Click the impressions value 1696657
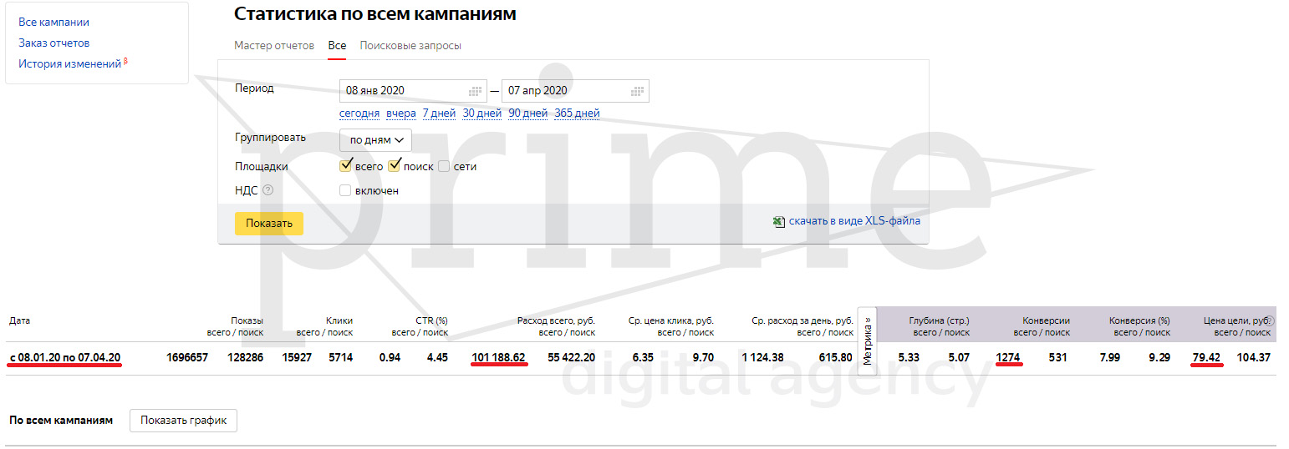Screen dimensions: 1289x449 pos(187,358)
